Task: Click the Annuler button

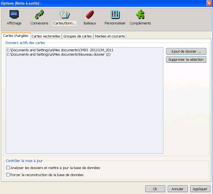Action: [177, 189]
